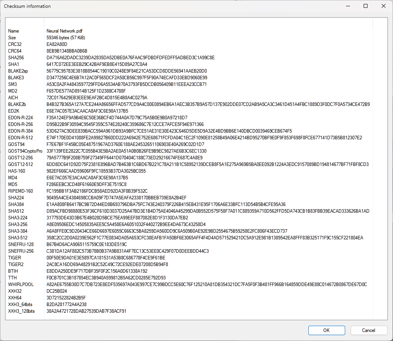
Task: Click the OK button
Action: click(326, 330)
